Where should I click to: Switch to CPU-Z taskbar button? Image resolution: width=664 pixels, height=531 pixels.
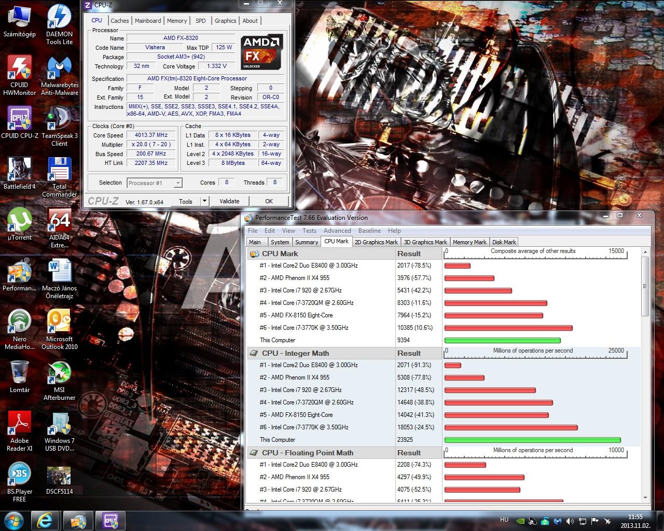[109, 521]
